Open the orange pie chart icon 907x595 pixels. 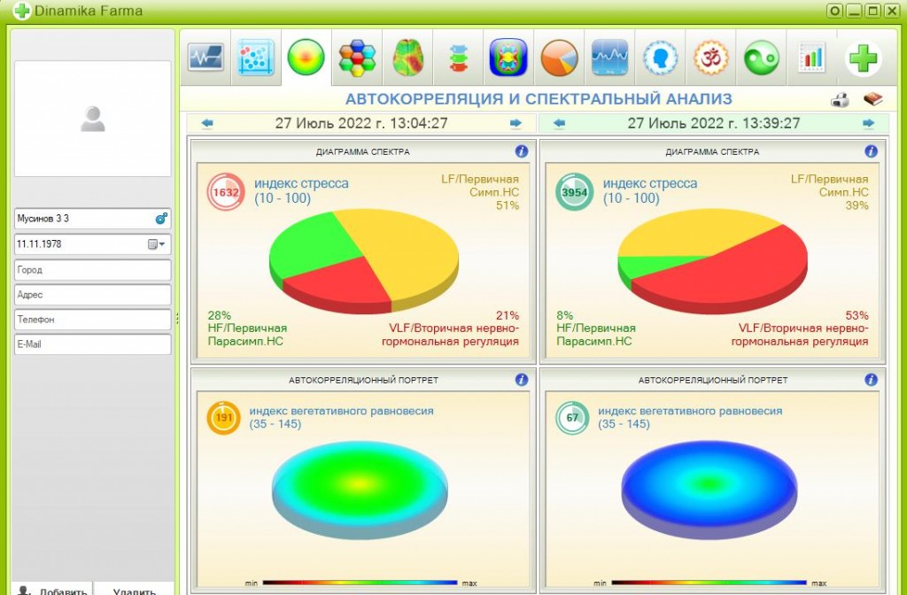[x=559, y=58]
